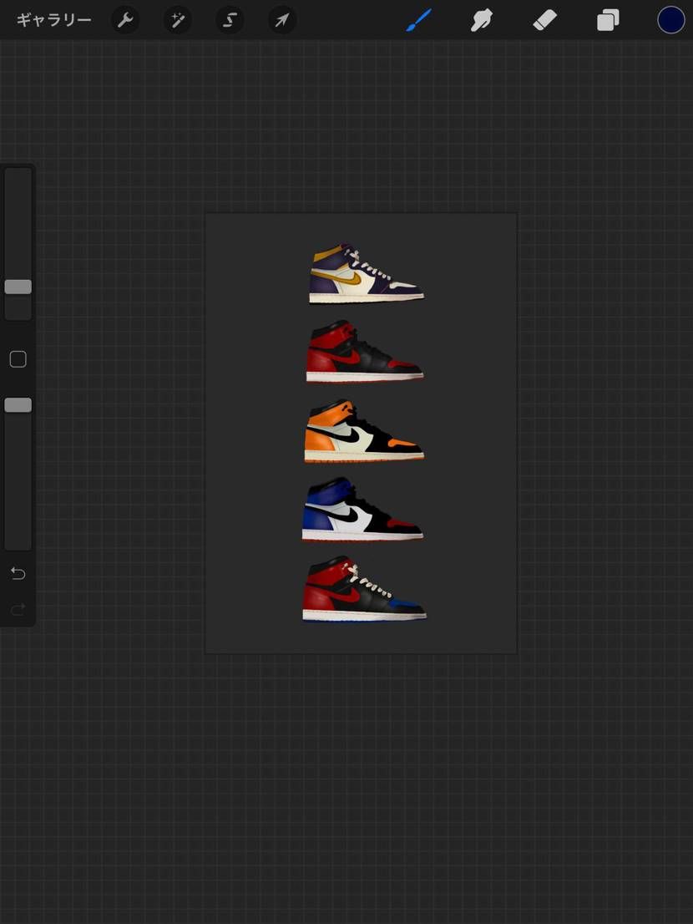
Task: Undo the last action with the arrow
Action: [x=18, y=573]
